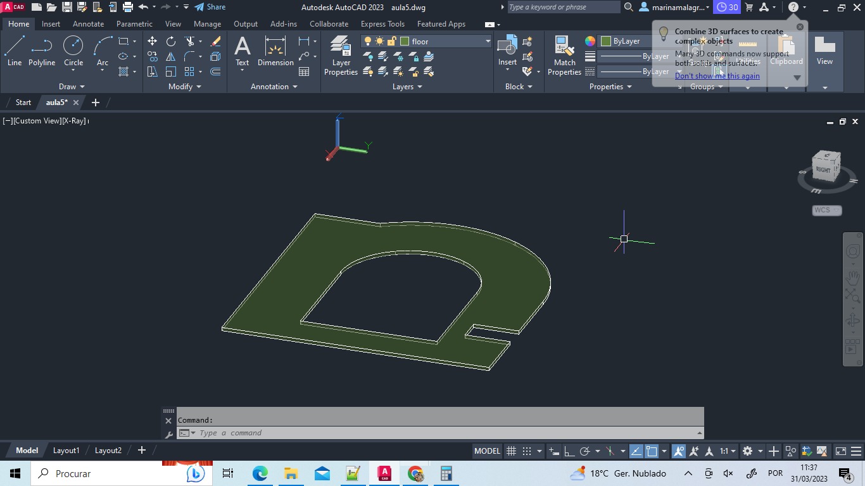
Task: Open the Insert ribbon tab
Action: [x=51, y=24]
